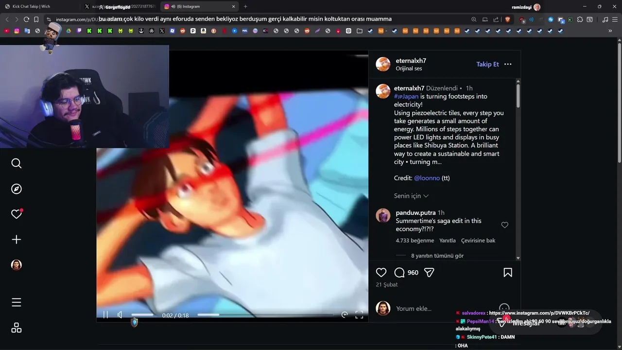
Task: Click Çevirisine bak to translate the comment
Action: coord(478,241)
